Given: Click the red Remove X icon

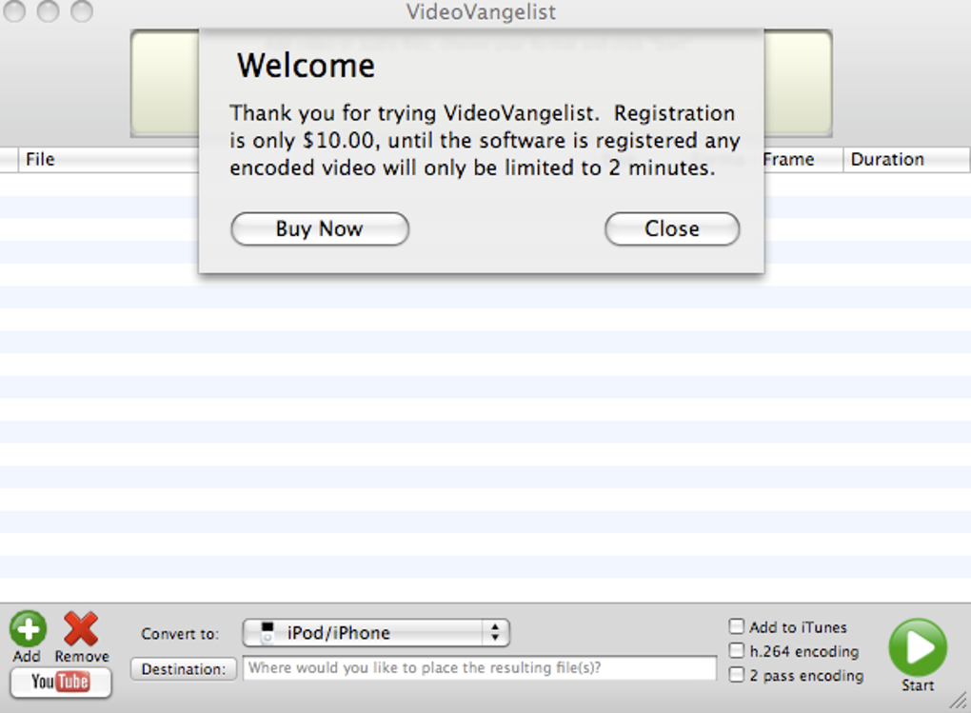Looking at the screenshot, I should point(81,628).
